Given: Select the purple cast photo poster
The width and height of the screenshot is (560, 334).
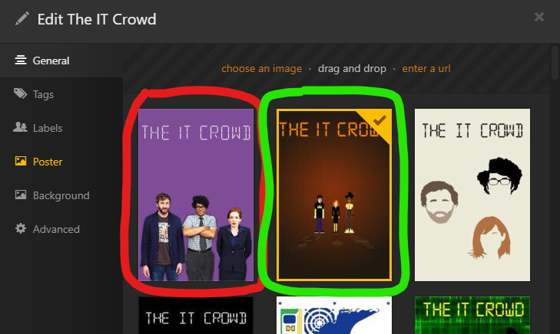Looking at the screenshot, I should (196, 195).
